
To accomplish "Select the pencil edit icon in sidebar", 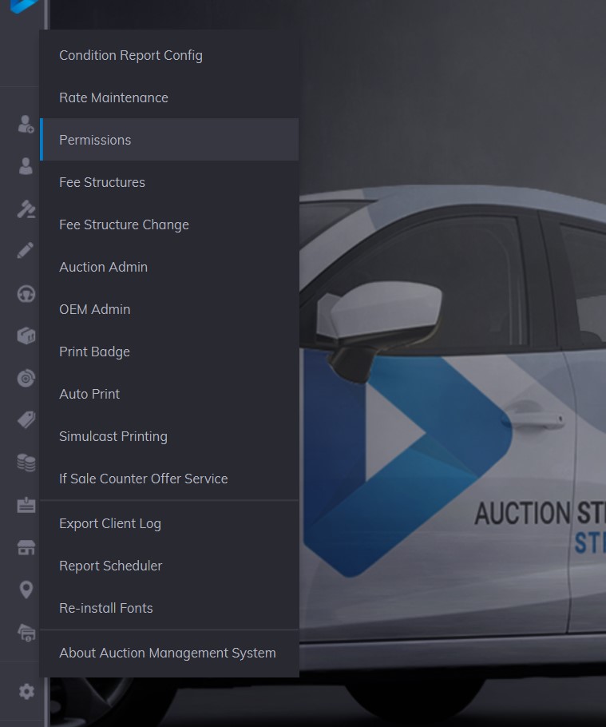I will coord(26,251).
